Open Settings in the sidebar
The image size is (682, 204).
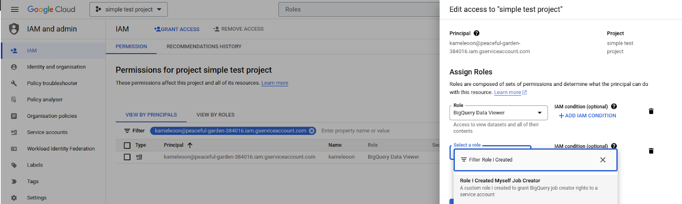[37, 198]
